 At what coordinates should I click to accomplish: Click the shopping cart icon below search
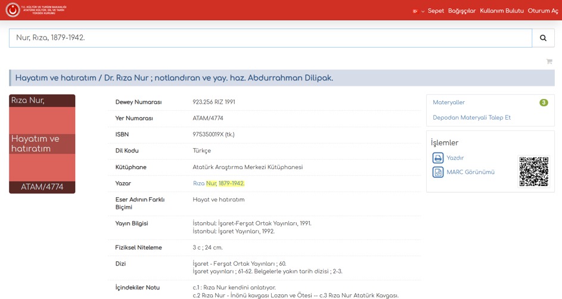coord(549,61)
